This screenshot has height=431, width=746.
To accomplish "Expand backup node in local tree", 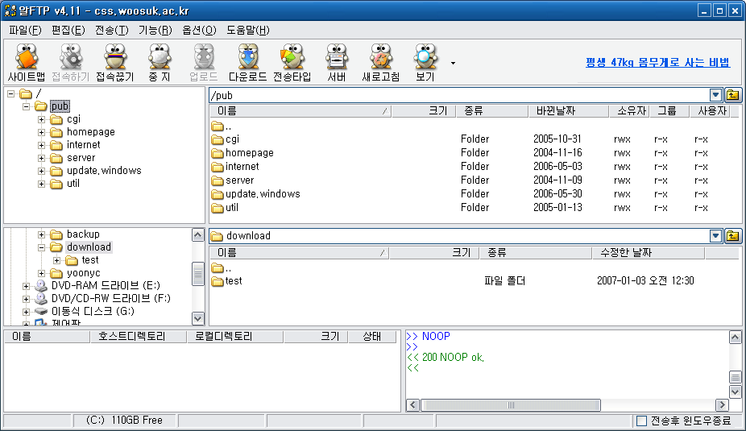I will 41,234.
